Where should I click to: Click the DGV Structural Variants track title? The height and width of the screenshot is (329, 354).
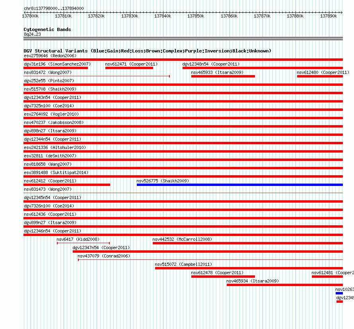coord(148,51)
